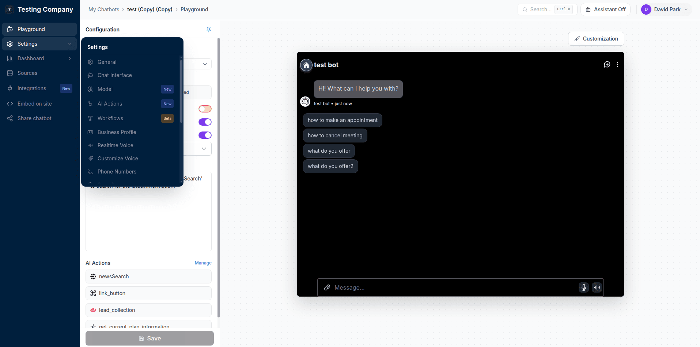Open the dropdown below the Configuration toggles
Image resolution: width=700 pixels, height=347 pixels.
pos(204,149)
